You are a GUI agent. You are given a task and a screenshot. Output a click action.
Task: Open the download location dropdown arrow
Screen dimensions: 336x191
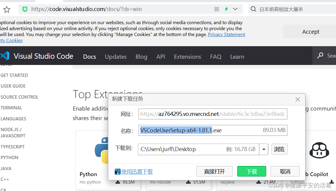click(x=264, y=149)
